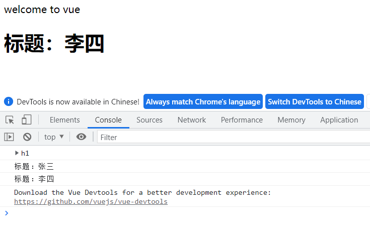370x242 pixels.
Task: Open the Sources tab
Action: [x=150, y=120]
